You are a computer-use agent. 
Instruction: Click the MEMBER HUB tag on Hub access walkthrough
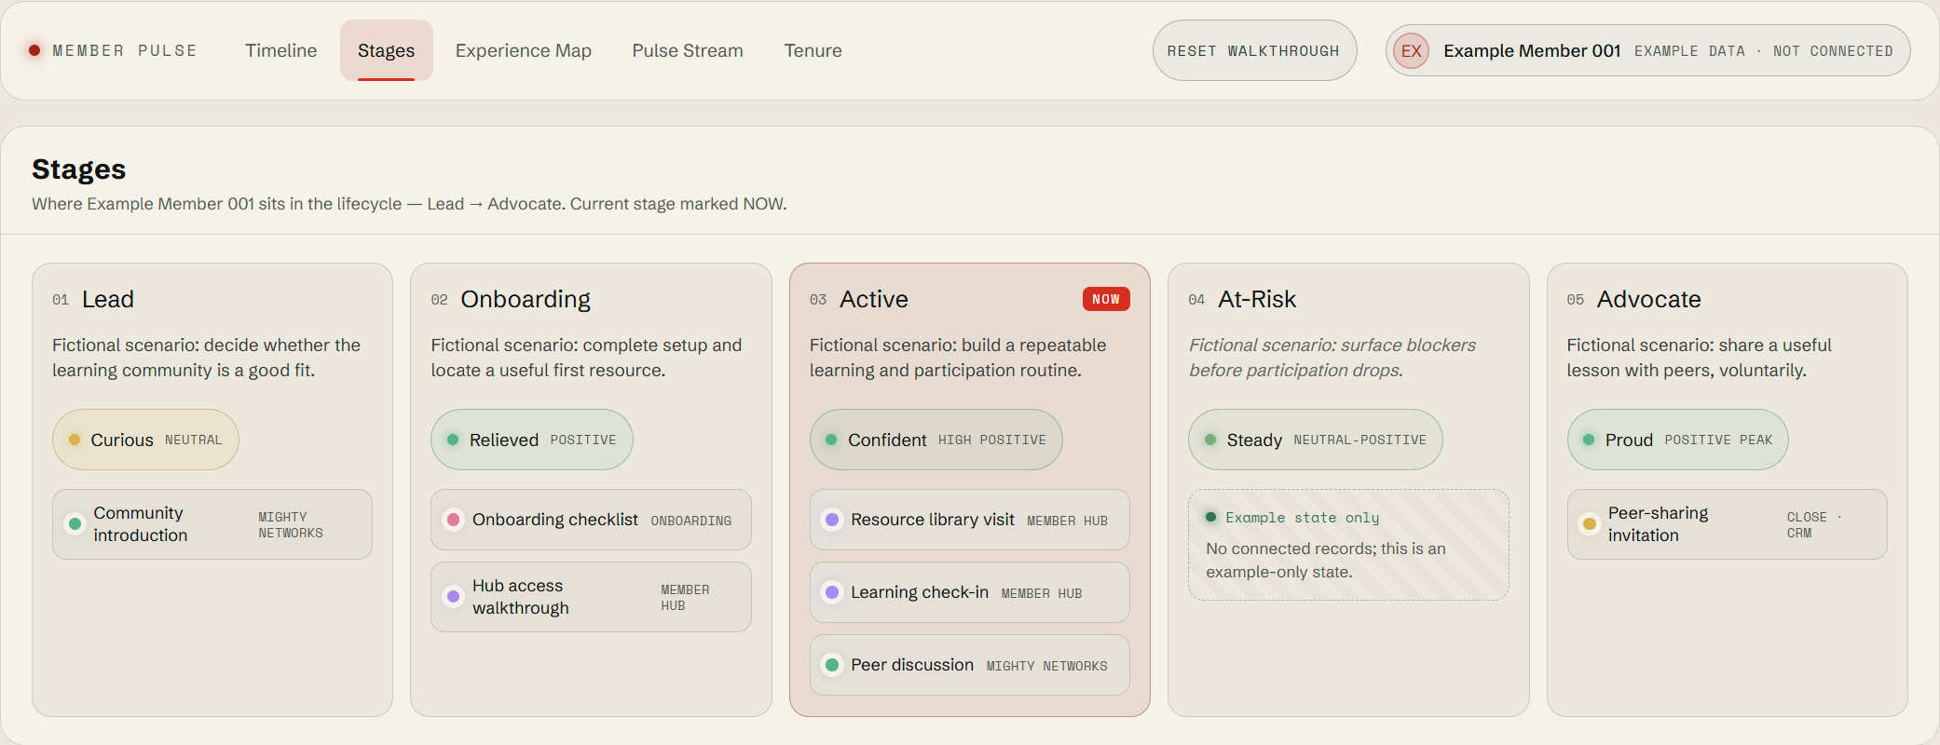[685, 598]
